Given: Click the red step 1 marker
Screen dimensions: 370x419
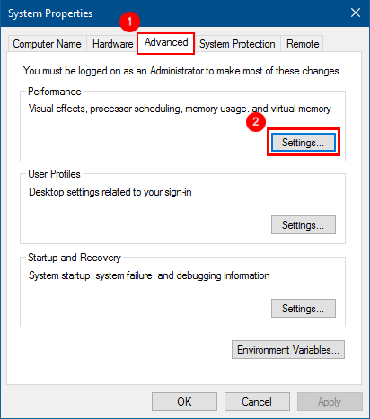Looking at the screenshot, I should point(129,22).
